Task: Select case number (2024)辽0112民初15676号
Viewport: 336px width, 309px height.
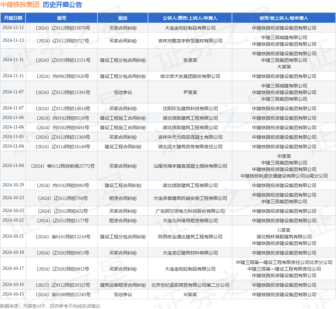Action: coord(63,28)
